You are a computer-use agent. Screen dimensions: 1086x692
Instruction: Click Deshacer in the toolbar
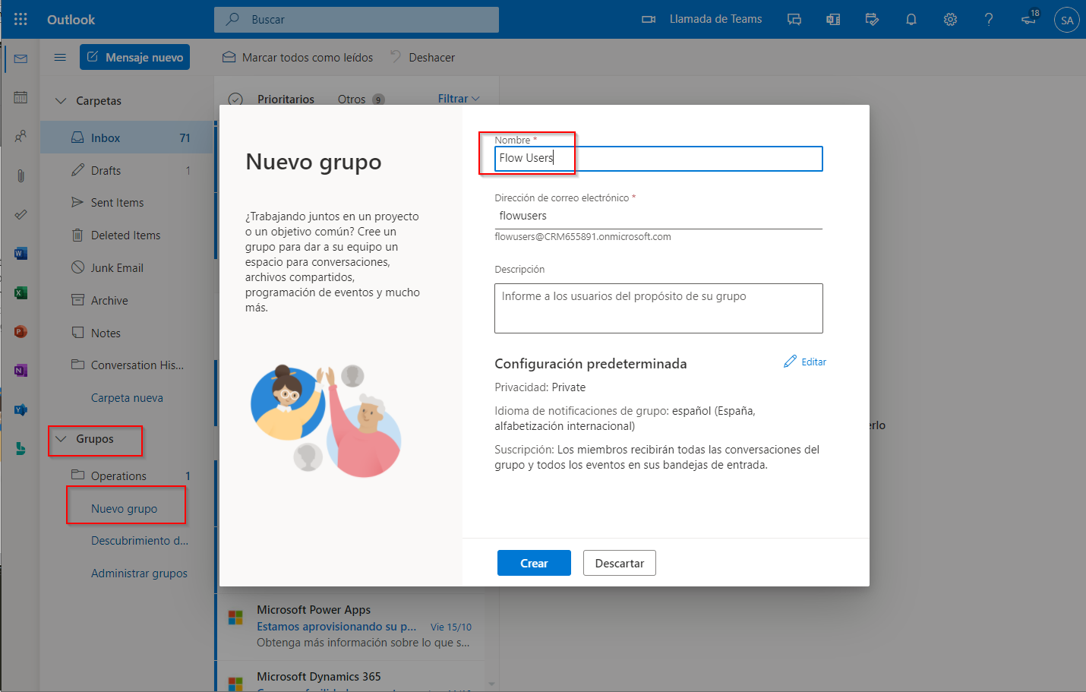422,57
